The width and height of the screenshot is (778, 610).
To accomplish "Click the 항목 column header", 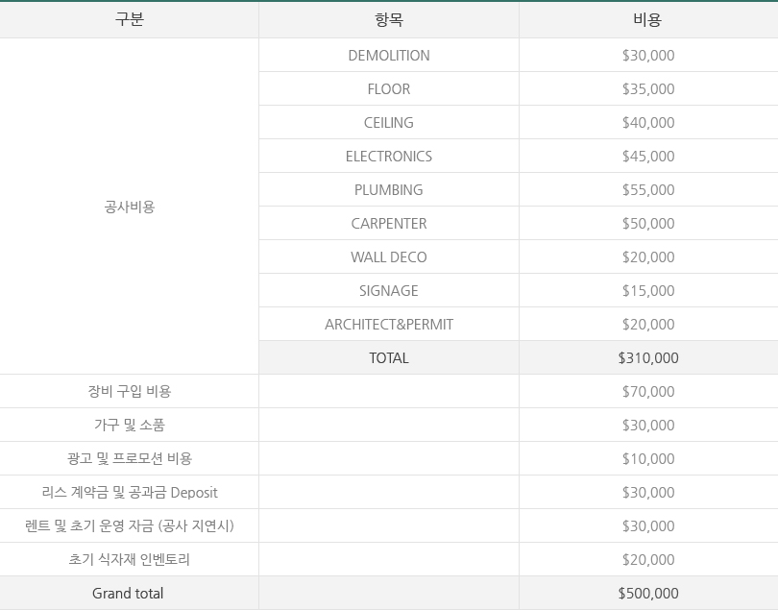I will tap(388, 19).
